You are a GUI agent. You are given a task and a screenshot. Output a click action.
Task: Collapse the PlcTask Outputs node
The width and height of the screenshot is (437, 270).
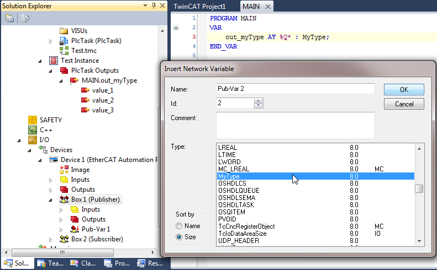pyautogui.click(x=50, y=71)
